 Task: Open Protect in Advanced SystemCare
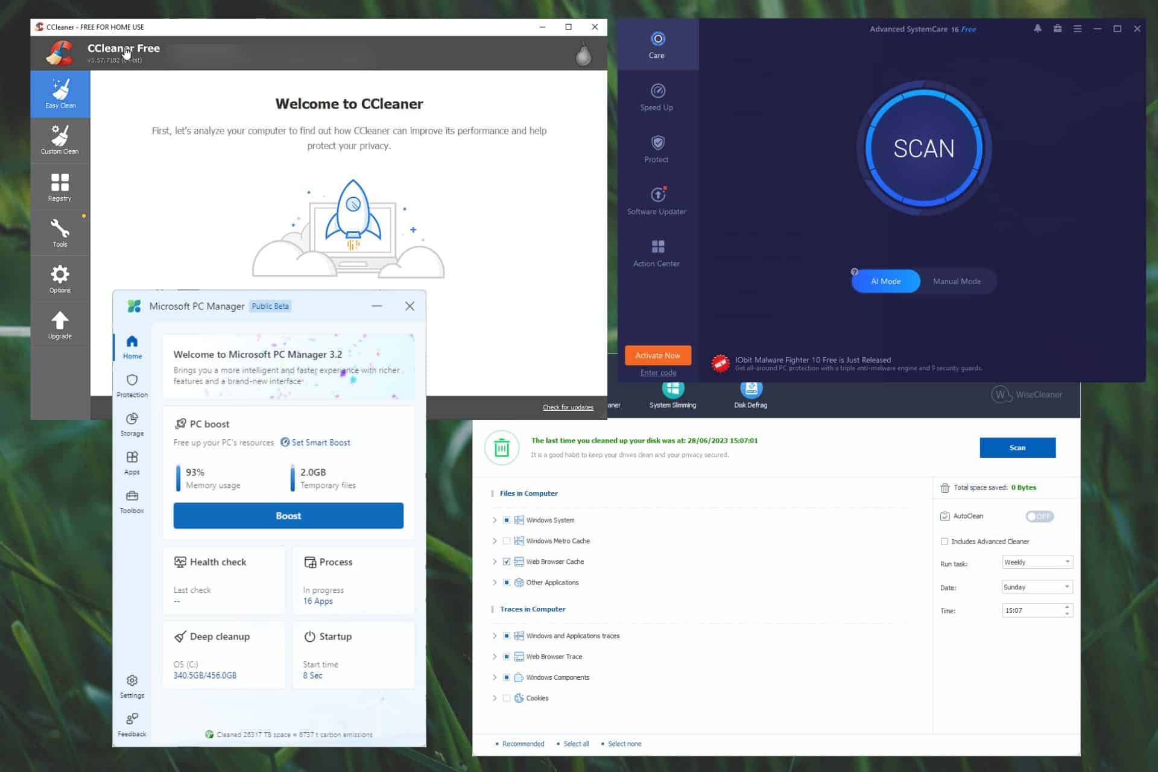coord(657,149)
